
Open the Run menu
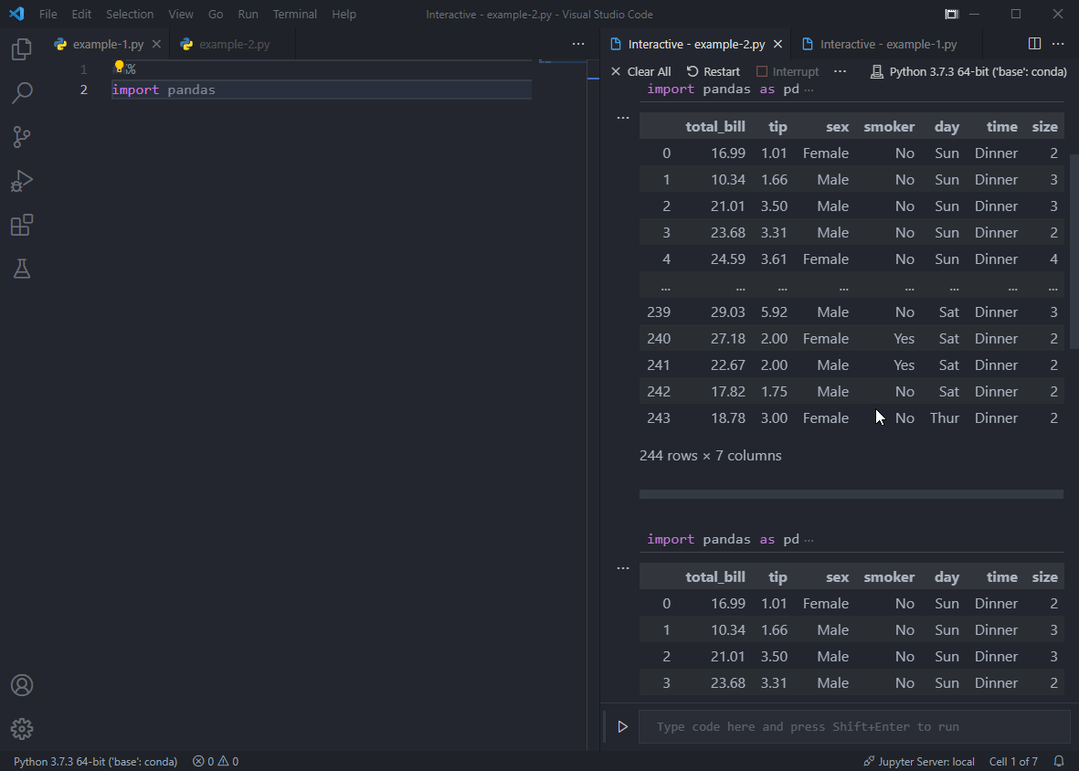(x=248, y=14)
